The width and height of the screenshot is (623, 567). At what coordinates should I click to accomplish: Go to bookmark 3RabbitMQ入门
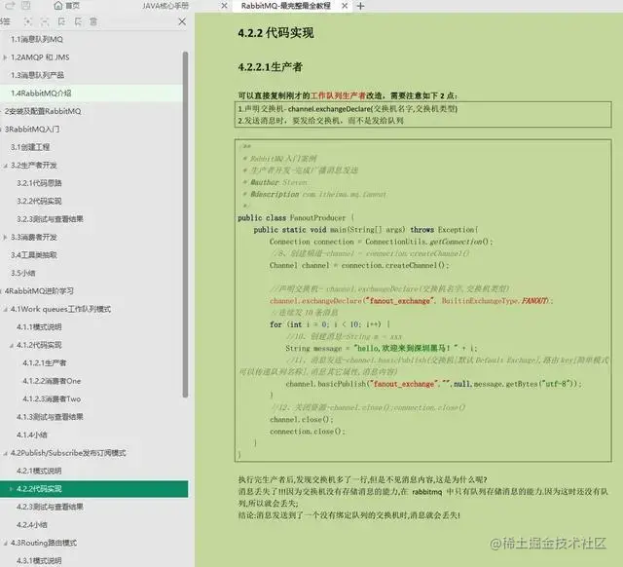click(x=32, y=130)
